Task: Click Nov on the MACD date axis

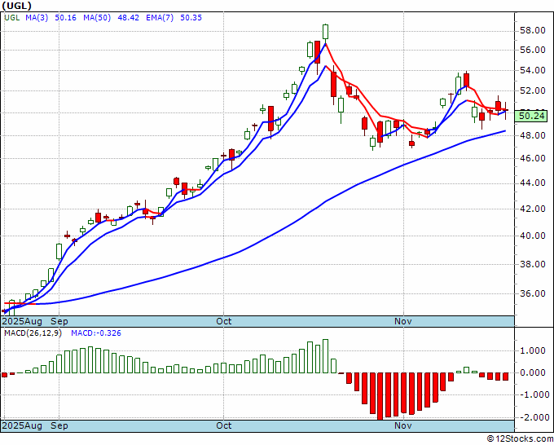Action: [403, 425]
